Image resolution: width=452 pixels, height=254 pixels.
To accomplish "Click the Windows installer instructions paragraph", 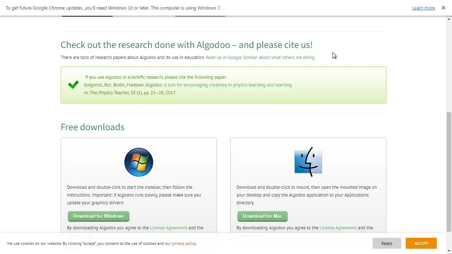I will 134,195.
